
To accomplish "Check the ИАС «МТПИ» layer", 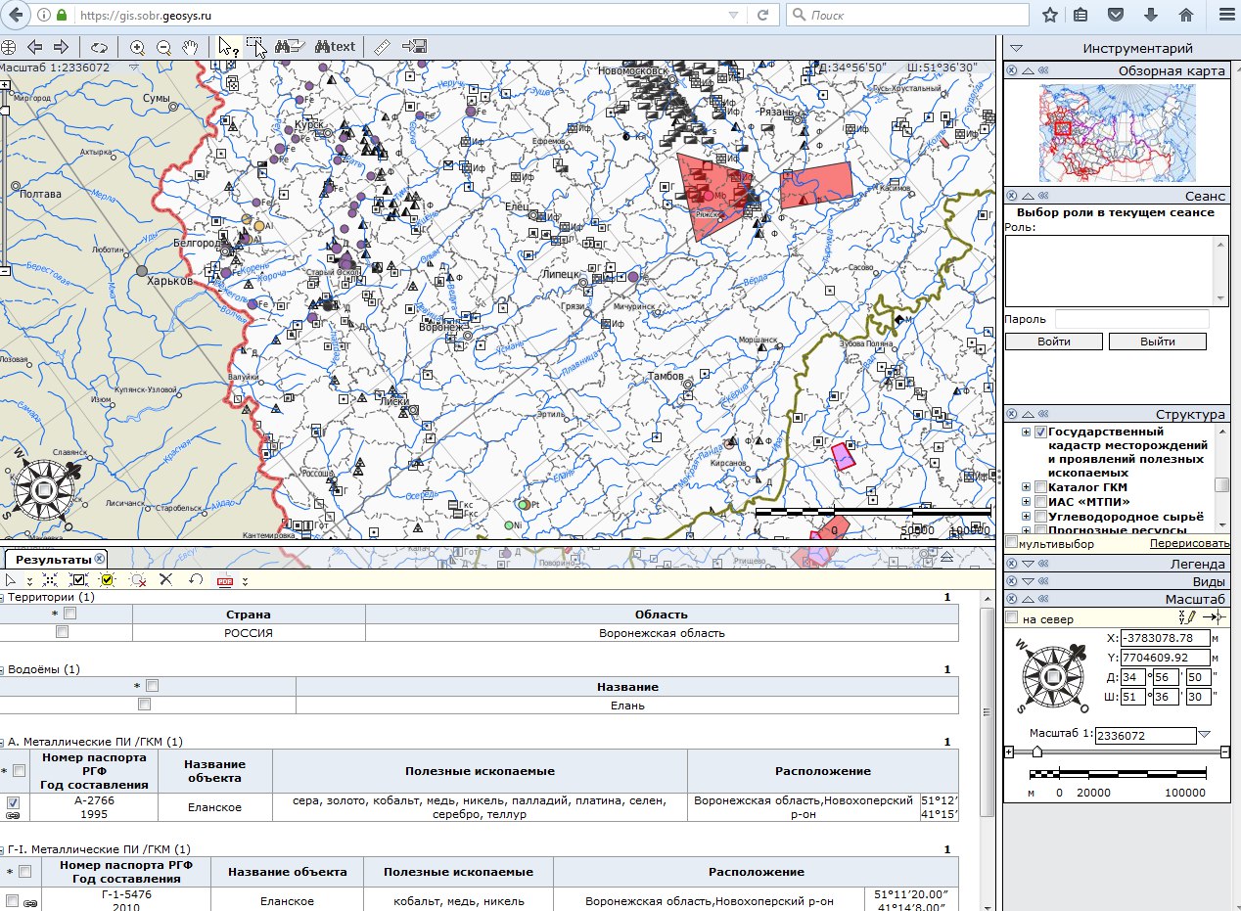I will tap(1040, 501).
